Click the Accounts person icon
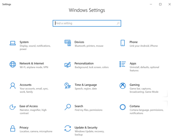175x140 pixels. pyautogui.click(x=13, y=86)
